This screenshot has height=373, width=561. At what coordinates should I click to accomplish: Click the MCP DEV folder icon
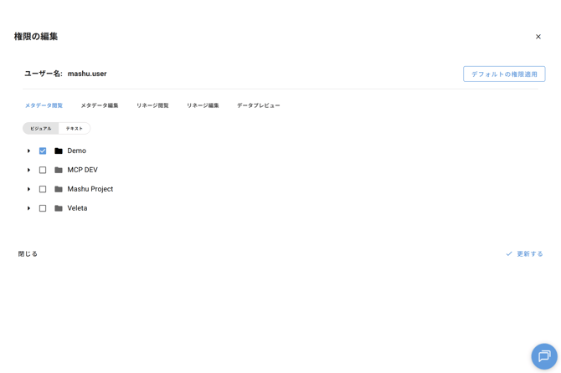(59, 171)
